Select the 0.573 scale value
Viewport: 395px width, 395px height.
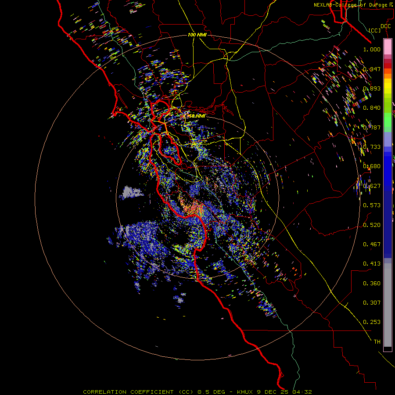tap(372, 205)
